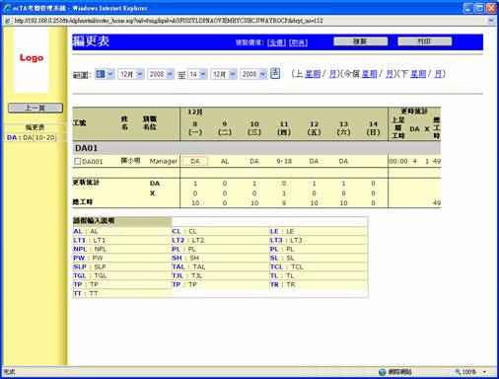499x379 pixels.
Task: Go to next month via 下 月 link
Action: 438,74
